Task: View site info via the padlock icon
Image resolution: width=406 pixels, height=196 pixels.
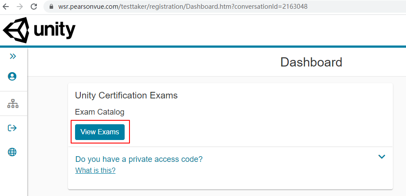Action: tap(51, 7)
